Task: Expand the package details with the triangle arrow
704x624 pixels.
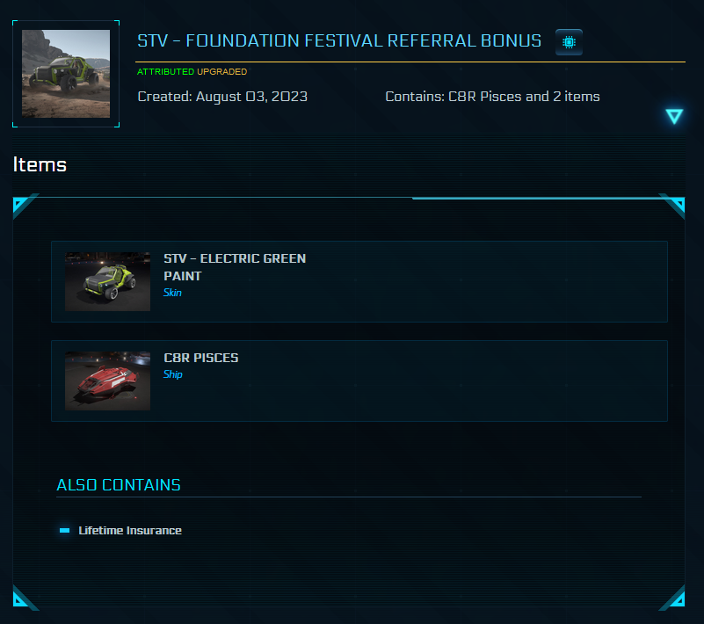Action: point(673,115)
